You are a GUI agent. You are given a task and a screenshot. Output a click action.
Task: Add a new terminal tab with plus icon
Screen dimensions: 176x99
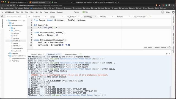coord(81,54)
